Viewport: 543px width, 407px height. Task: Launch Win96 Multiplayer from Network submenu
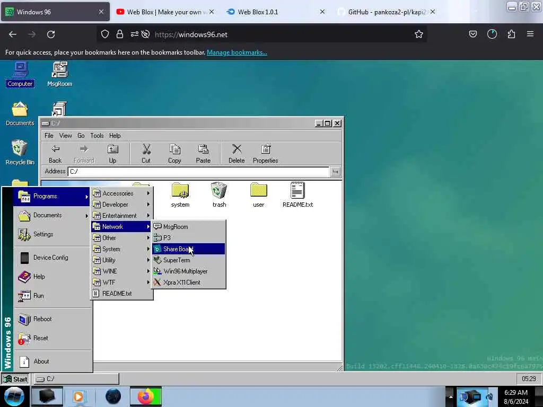pos(189,271)
